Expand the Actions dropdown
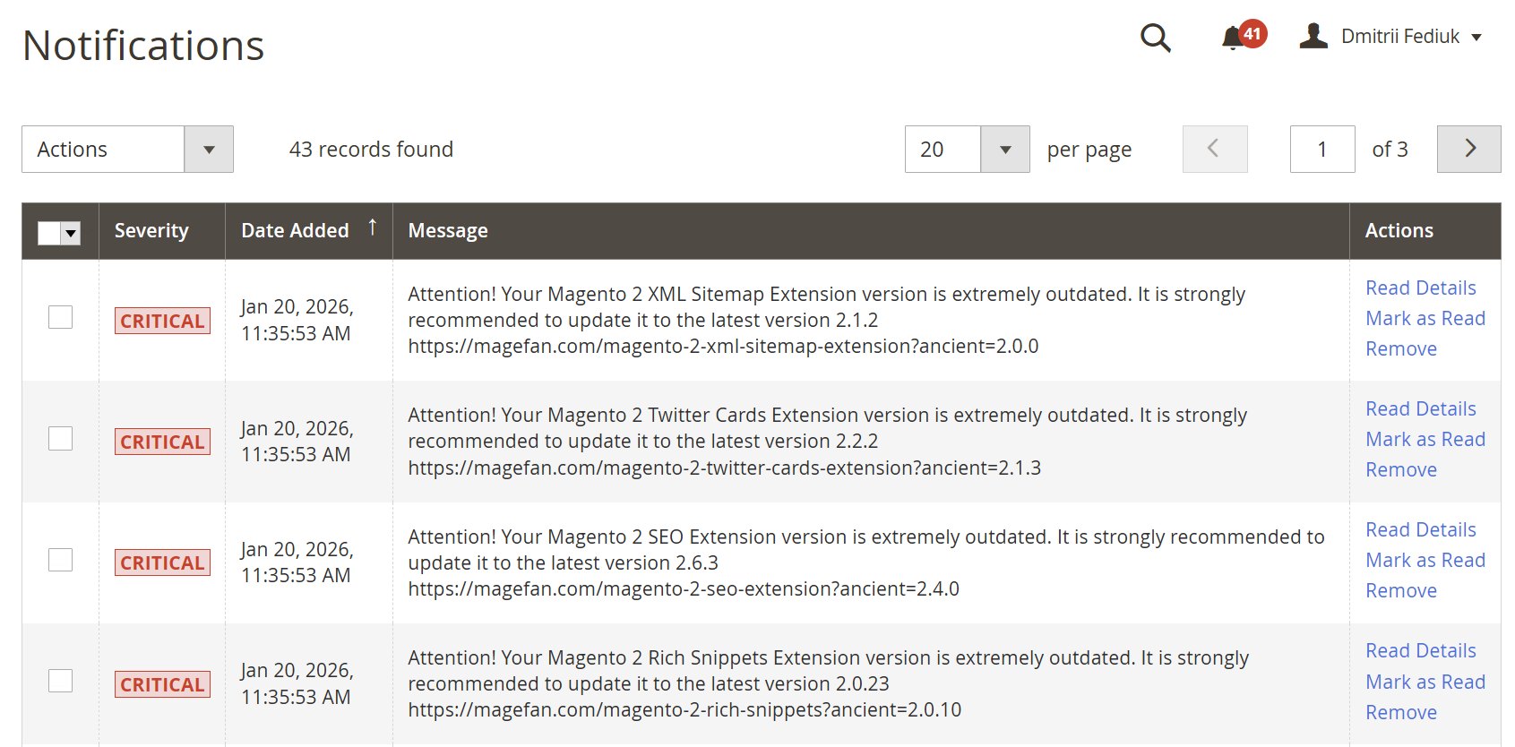 [127, 149]
